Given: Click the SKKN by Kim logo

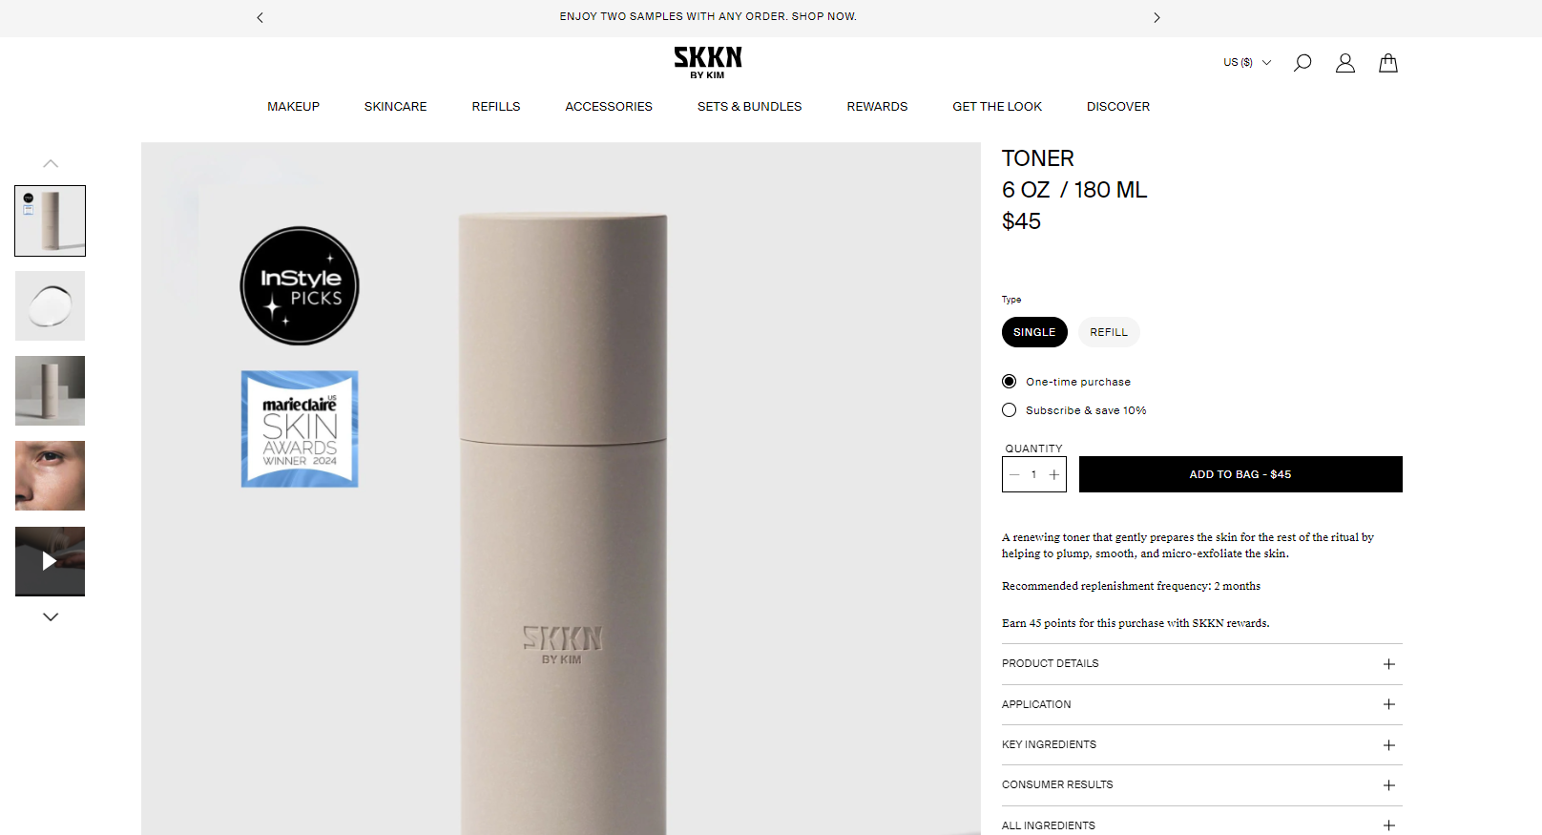Looking at the screenshot, I should (x=708, y=62).
